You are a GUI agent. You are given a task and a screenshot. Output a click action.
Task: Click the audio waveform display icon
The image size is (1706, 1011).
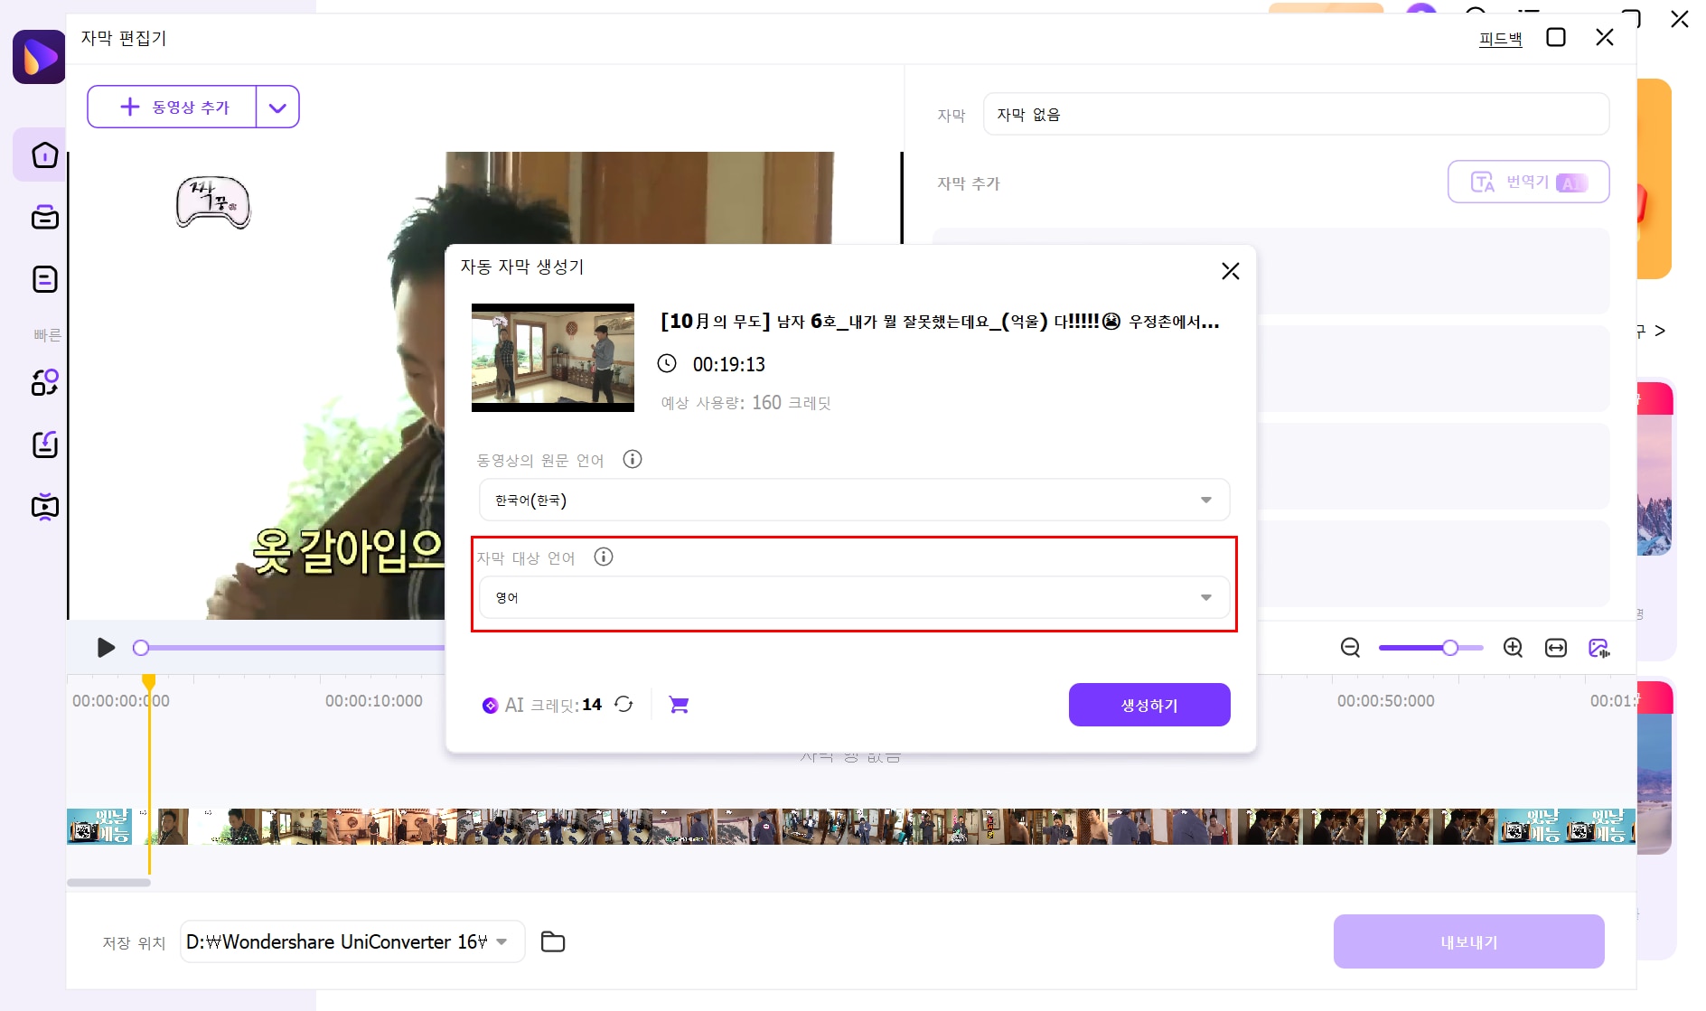click(x=1599, y=648)
